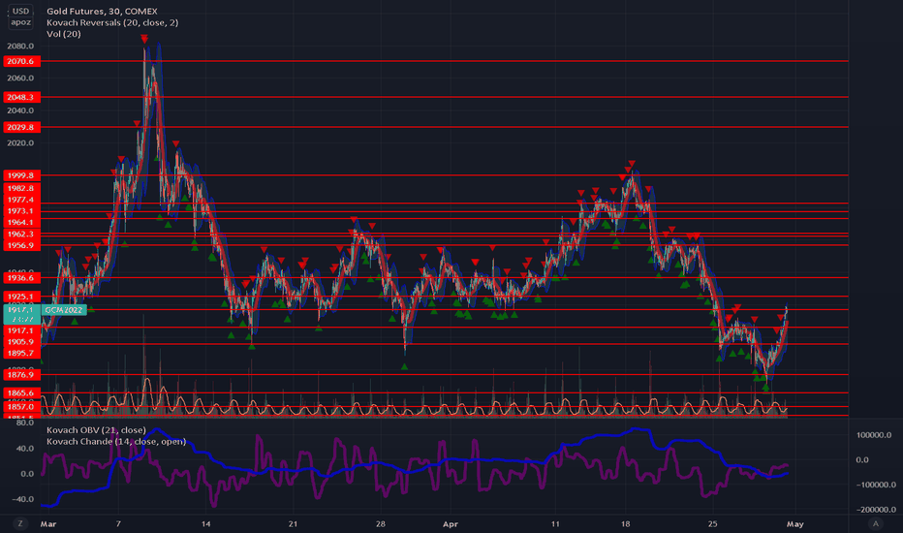The height and width of the screenshot is (533, 903).
Task: Select the 2070.6 price level label
Action: [x=20, y=61]
